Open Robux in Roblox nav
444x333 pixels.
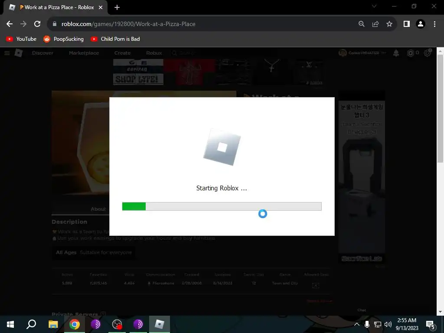(154, 53)
